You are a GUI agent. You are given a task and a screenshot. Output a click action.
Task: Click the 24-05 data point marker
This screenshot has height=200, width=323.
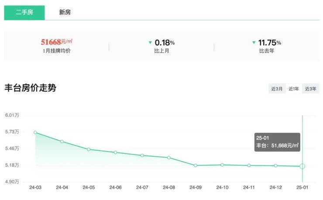pyautogui.click(x=89, y=149)
